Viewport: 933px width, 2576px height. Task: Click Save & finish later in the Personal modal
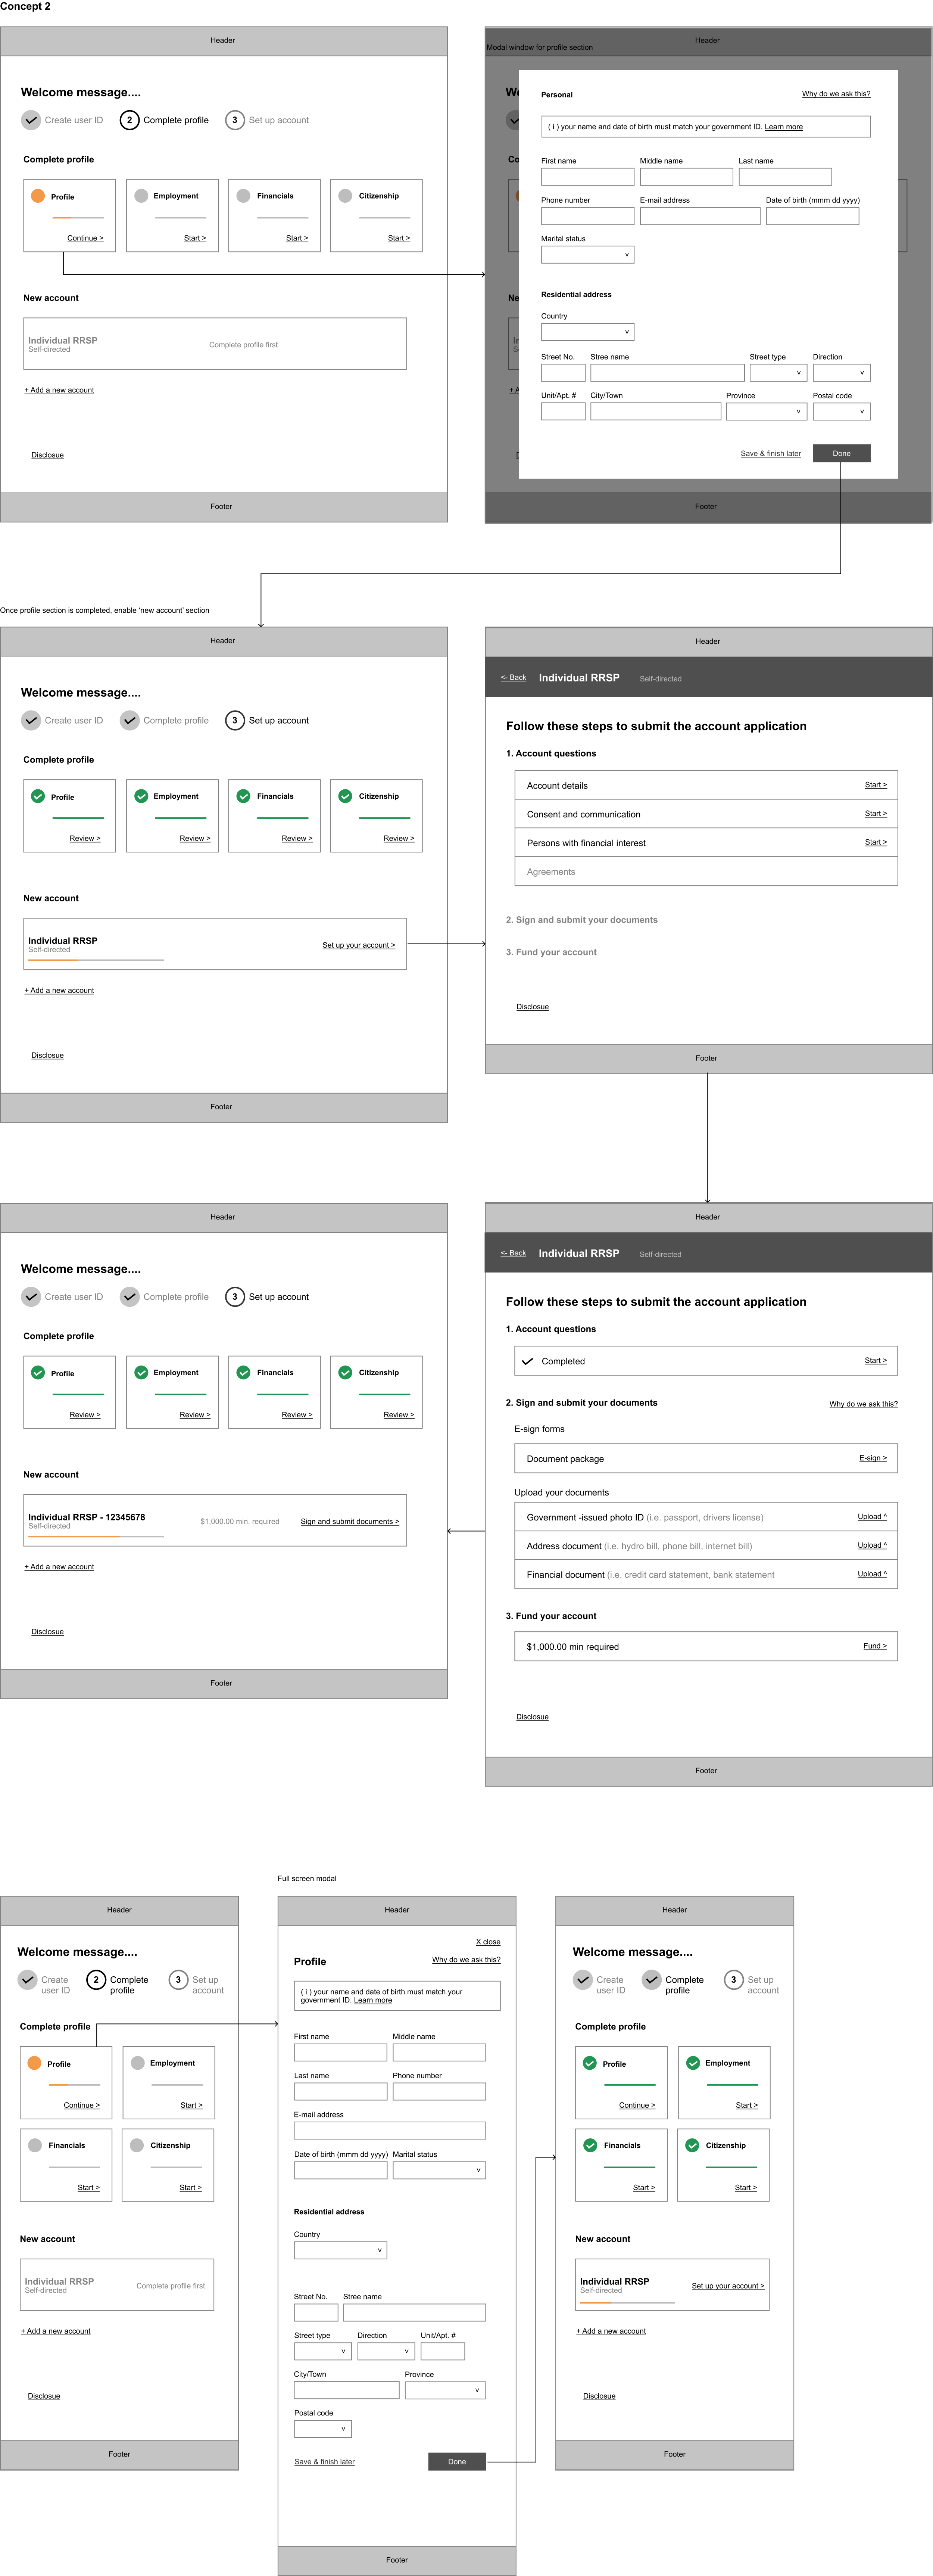pos(771,454)
